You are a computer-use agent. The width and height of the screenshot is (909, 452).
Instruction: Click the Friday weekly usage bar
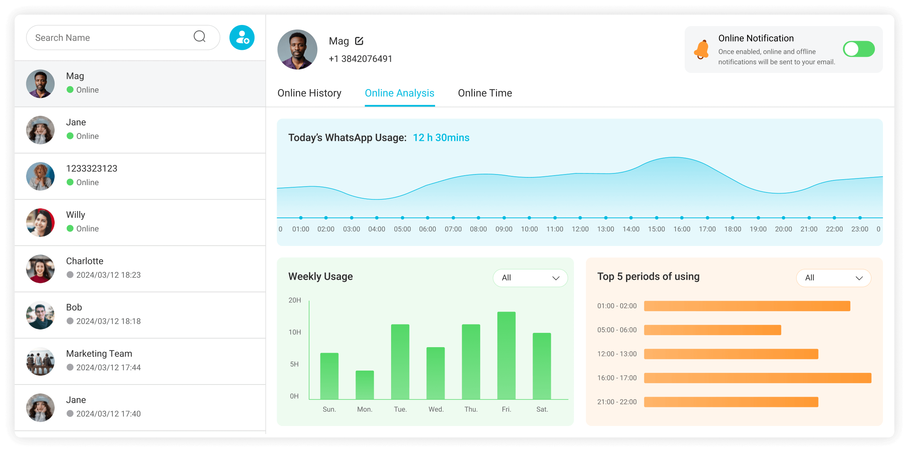tap(506, 355)
